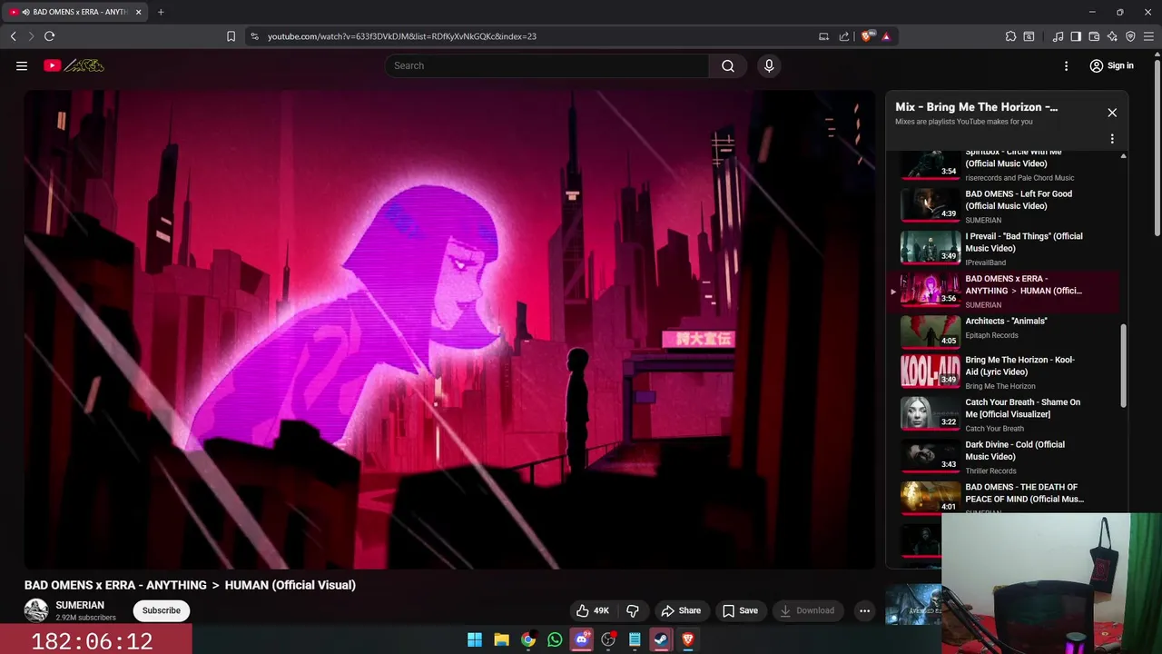The height and width of the screenshot is (654, 1162).
Task: Open the YouTube guide hamburger menu
Action: pyautogui.click(x=22, y=65)
